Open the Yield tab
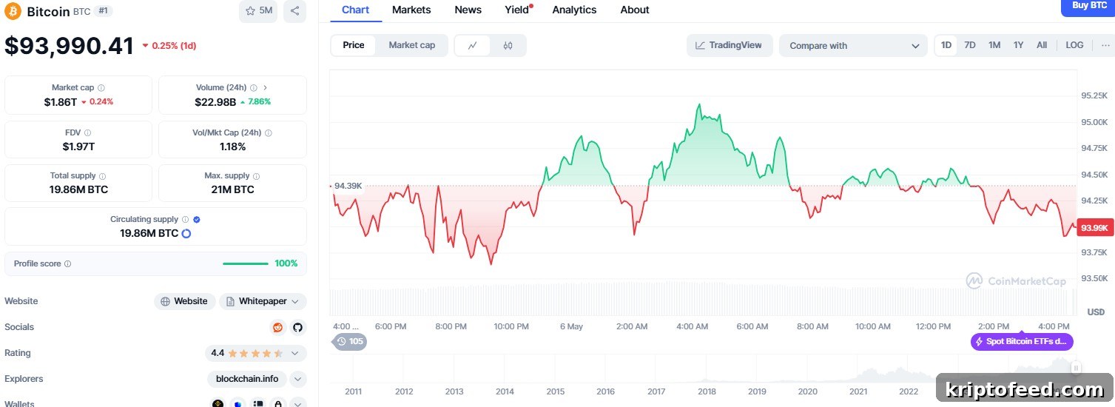This screenshot has width=1115, height=407. point(517,10)
